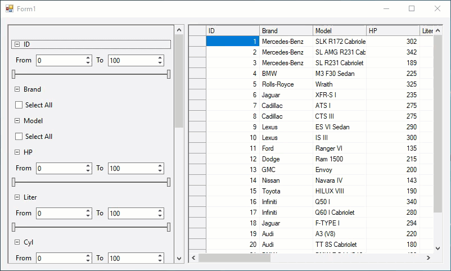451x271 pixels.
Task: Decrease the Liter From value with down arrow
Action: [x=88, y=216]
